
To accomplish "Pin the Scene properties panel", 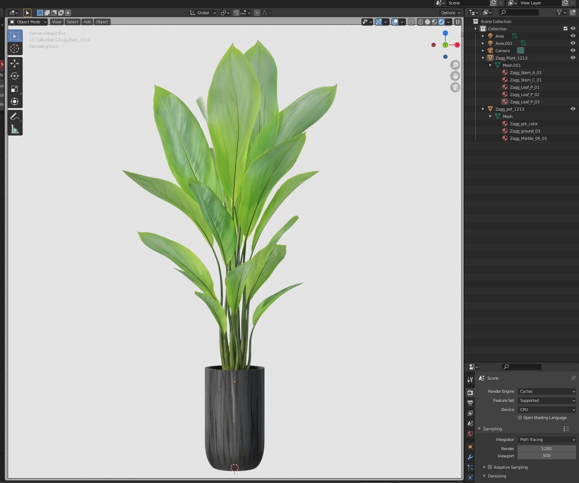I will pos(573,378).
